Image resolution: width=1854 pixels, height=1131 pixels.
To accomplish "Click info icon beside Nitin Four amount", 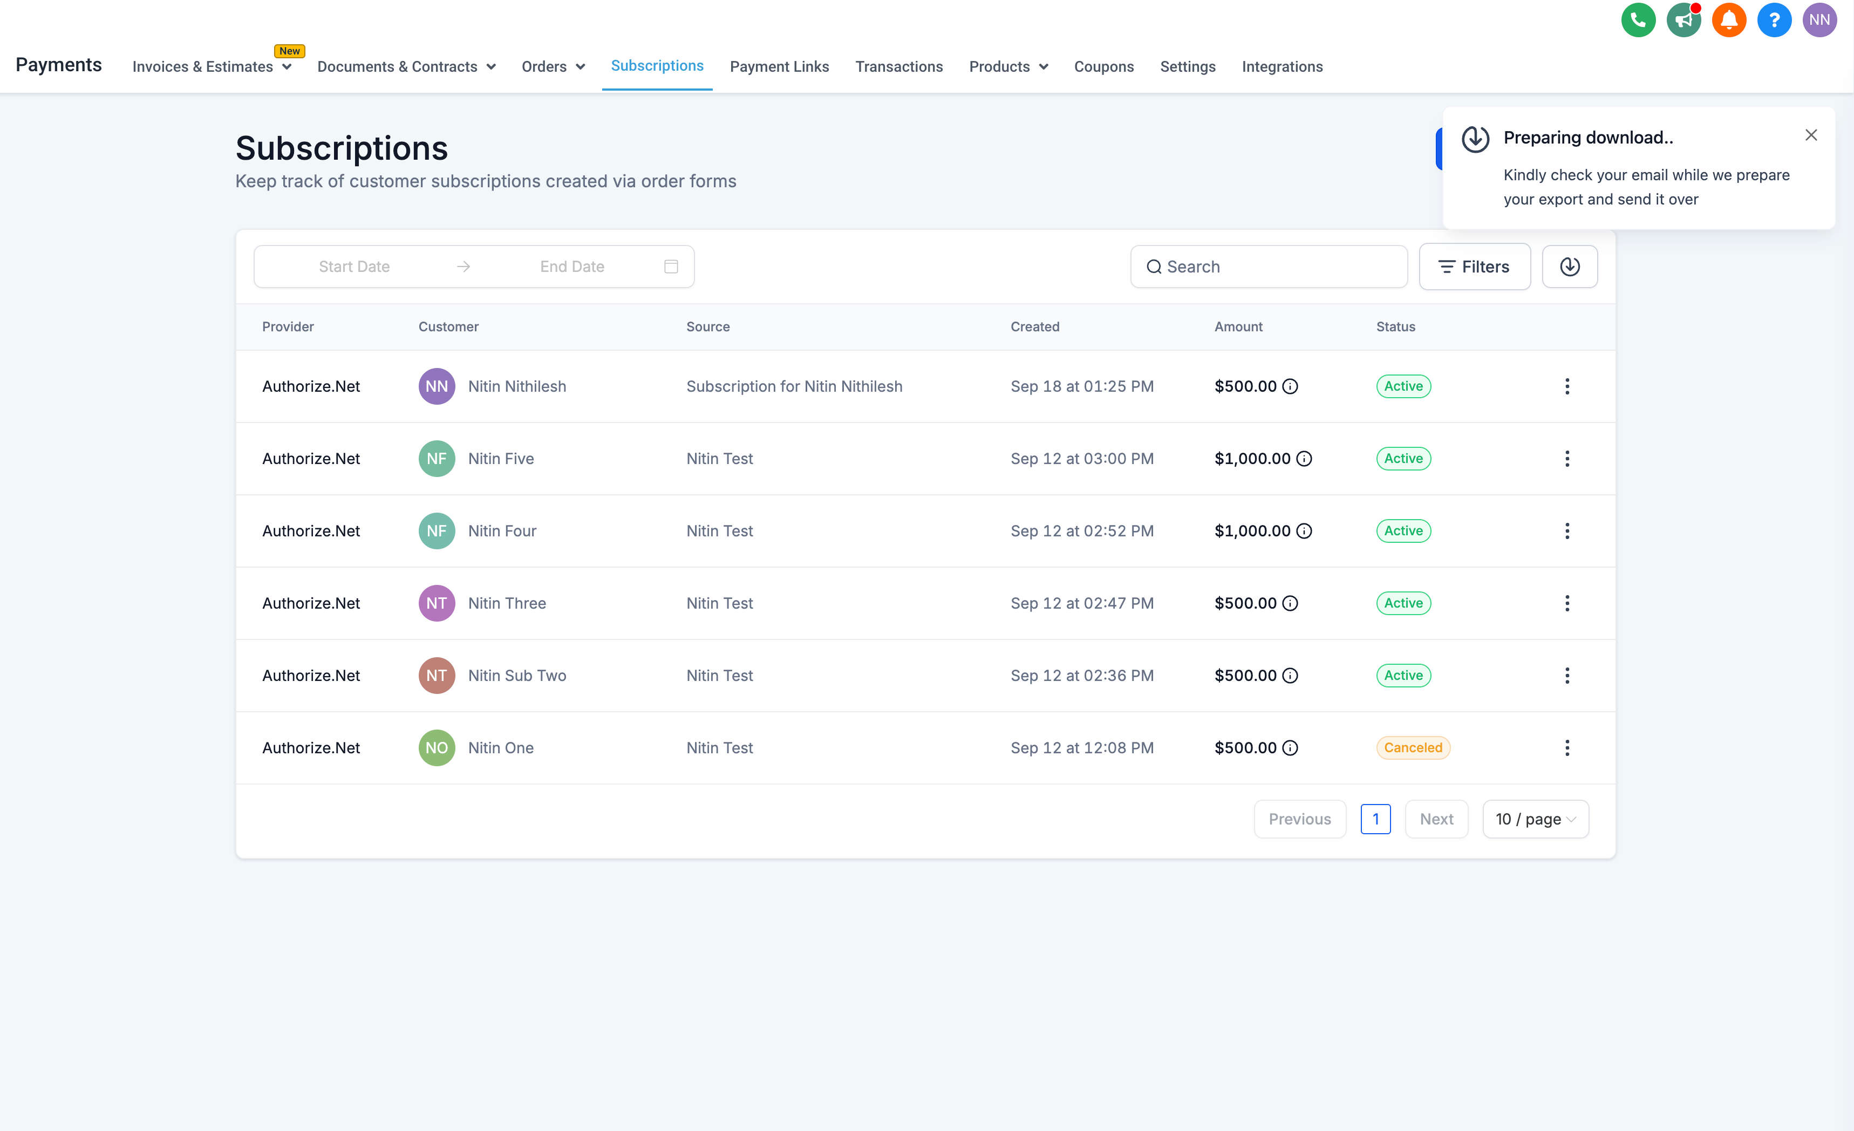I will click(1304, 532).
